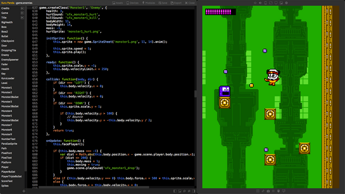The image size is (345, 194).
Task: Click the image icon in preview toolbar
Action: coord(281,3)
